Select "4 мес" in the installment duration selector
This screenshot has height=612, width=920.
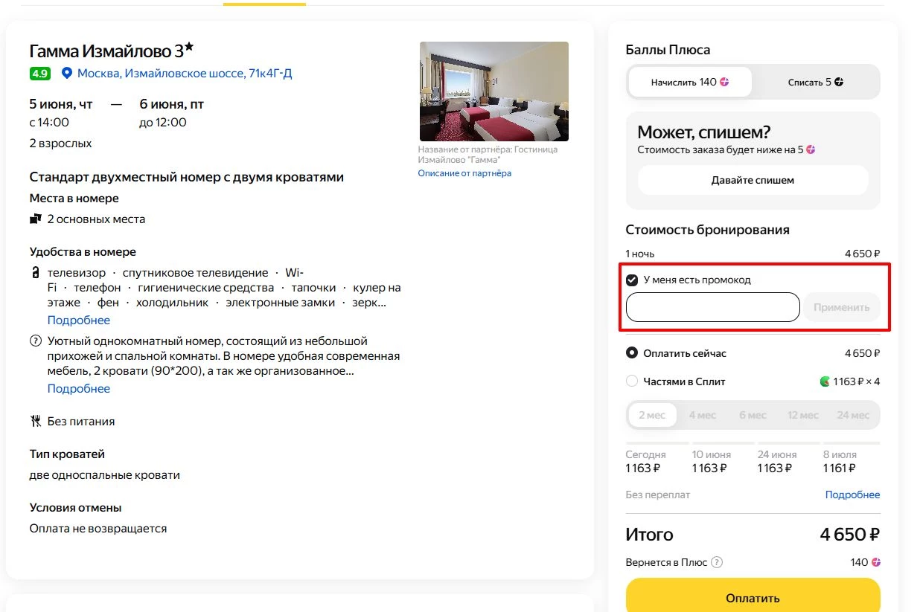click(x=703, y=415)
